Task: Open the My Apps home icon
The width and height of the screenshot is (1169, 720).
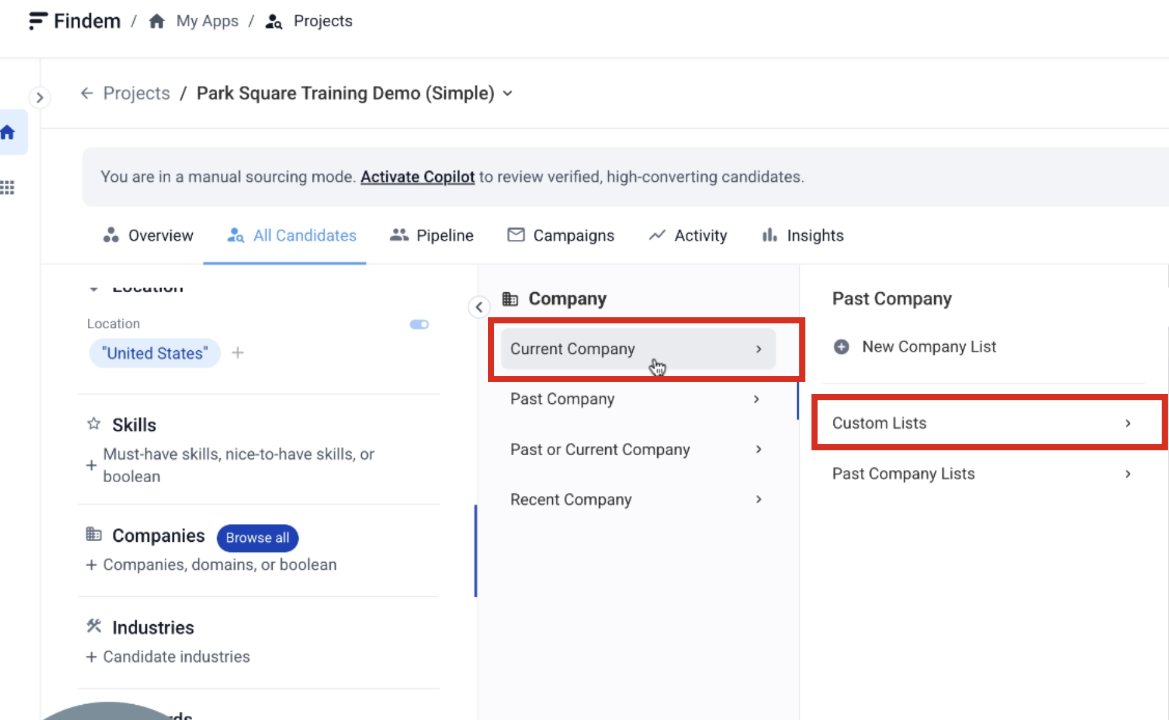Action: coord(157,21)
